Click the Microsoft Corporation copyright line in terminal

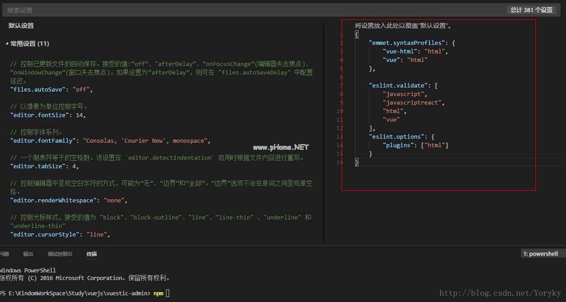[85, 278]
